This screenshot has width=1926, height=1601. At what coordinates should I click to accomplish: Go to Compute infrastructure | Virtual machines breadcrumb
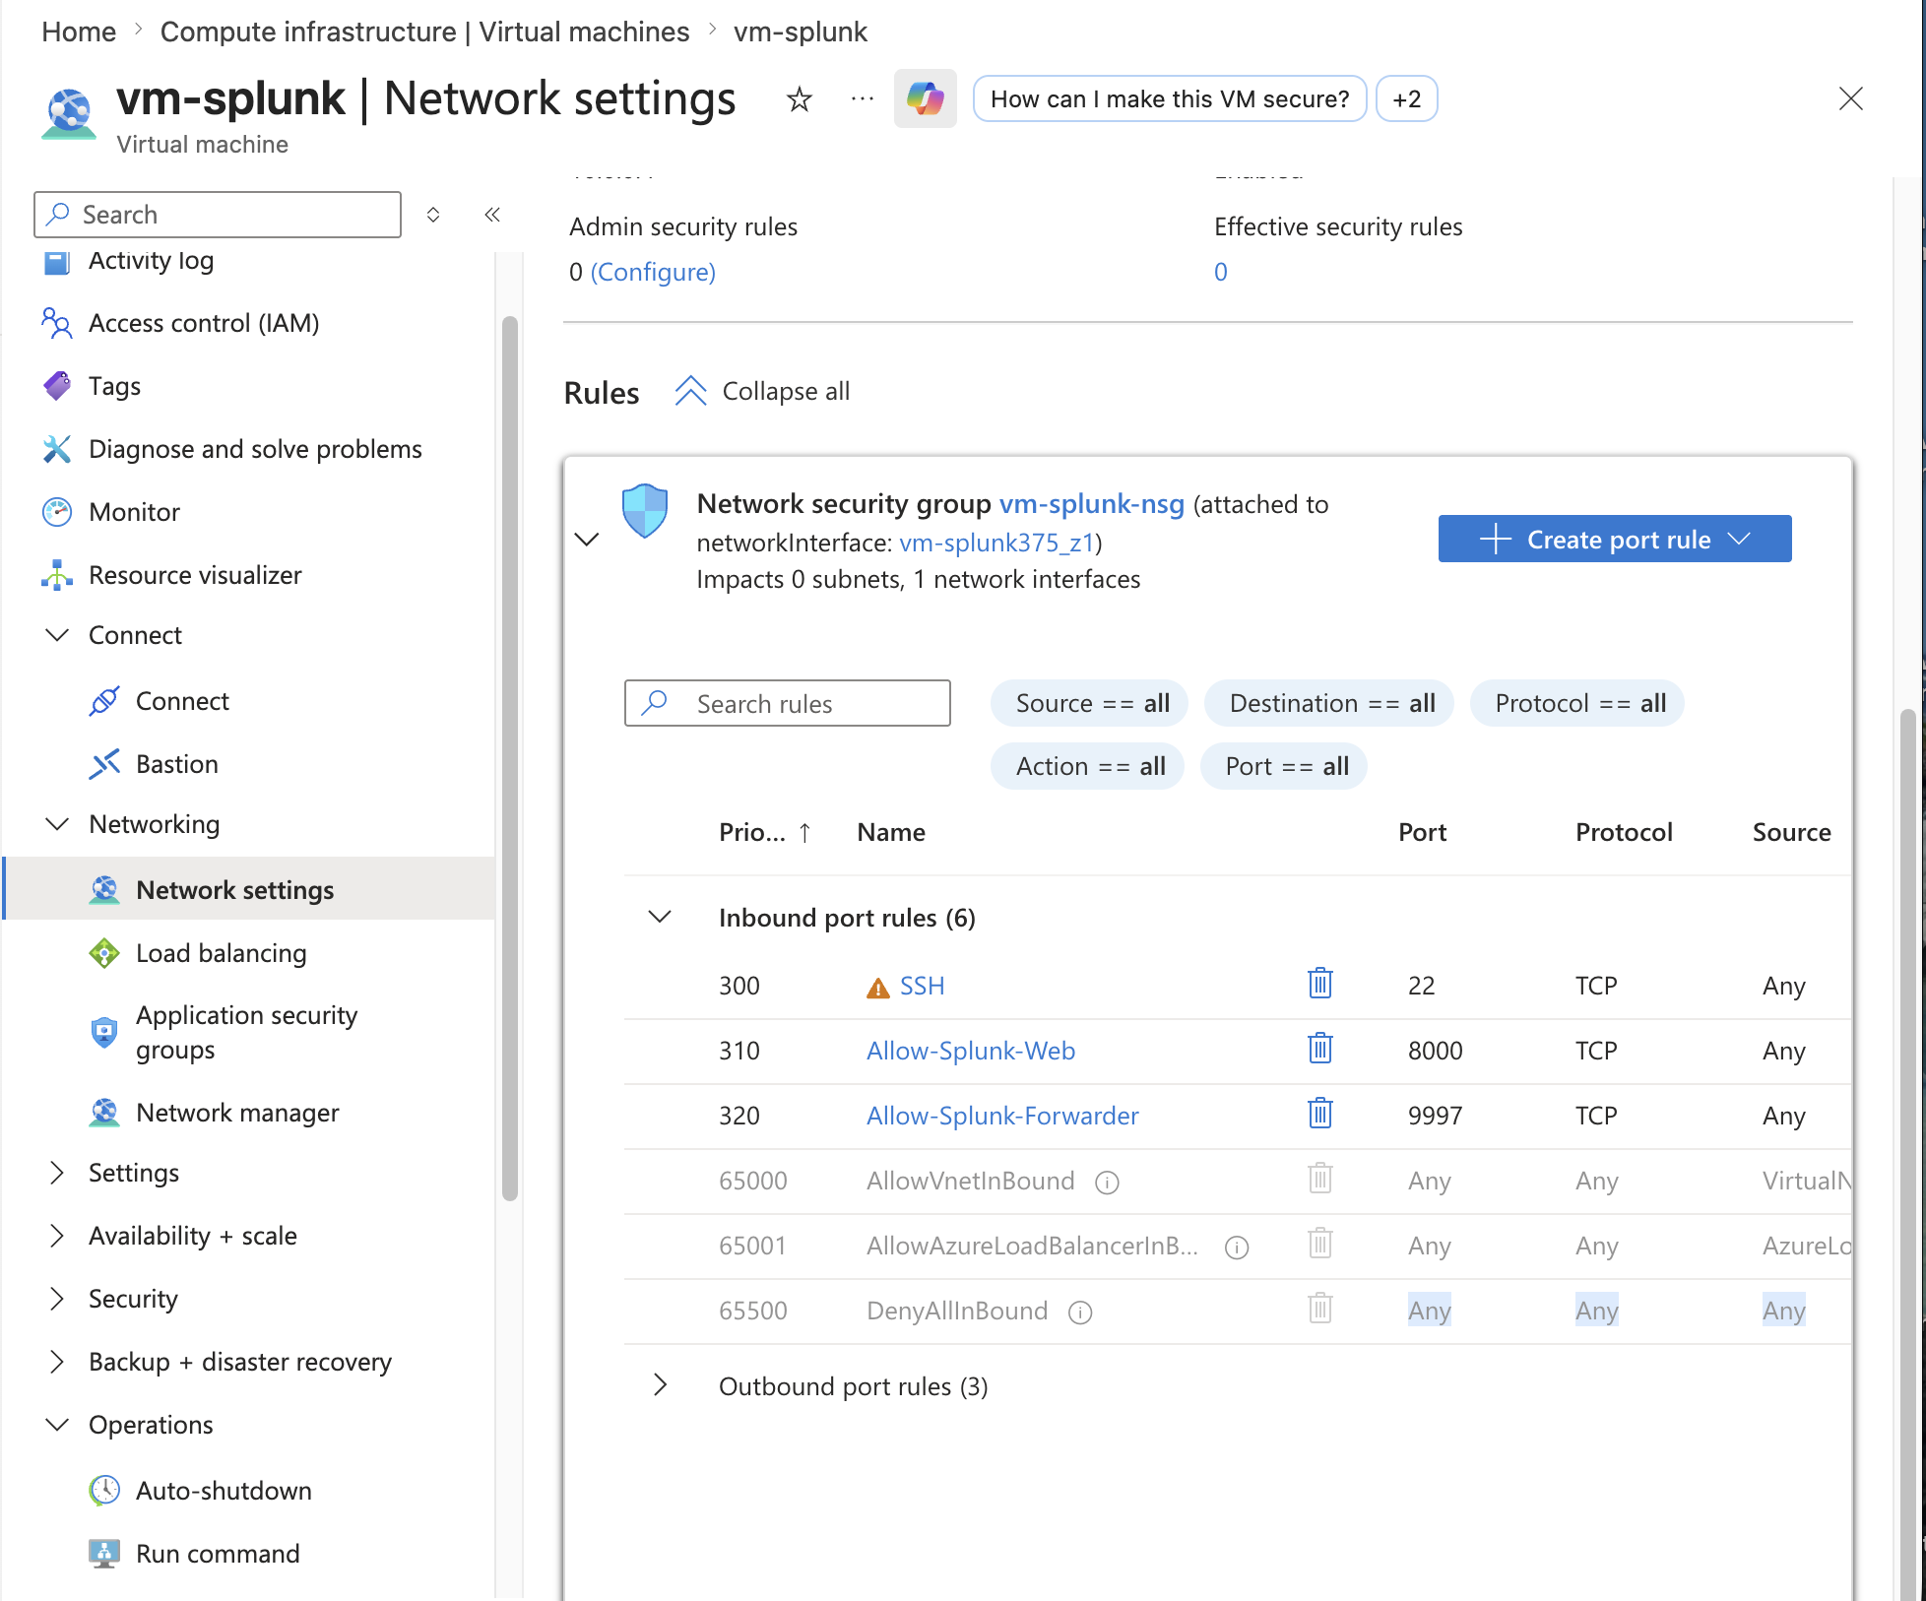[424, 32]
